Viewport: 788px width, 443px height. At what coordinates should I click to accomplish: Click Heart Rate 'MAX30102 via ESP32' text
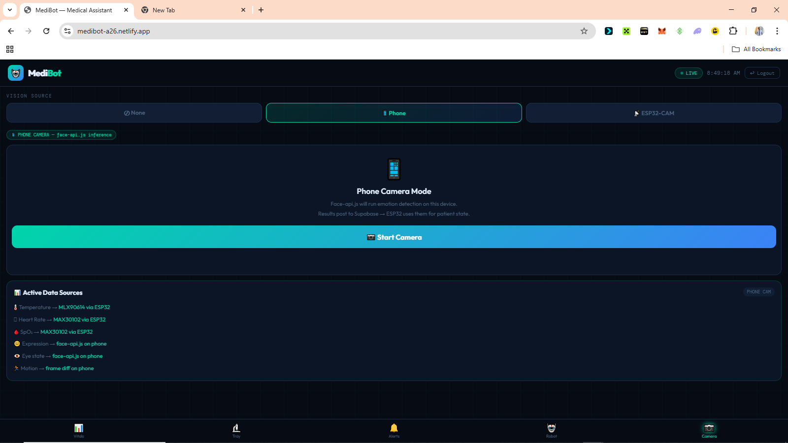pyautogui.click(x=79, y=319)
